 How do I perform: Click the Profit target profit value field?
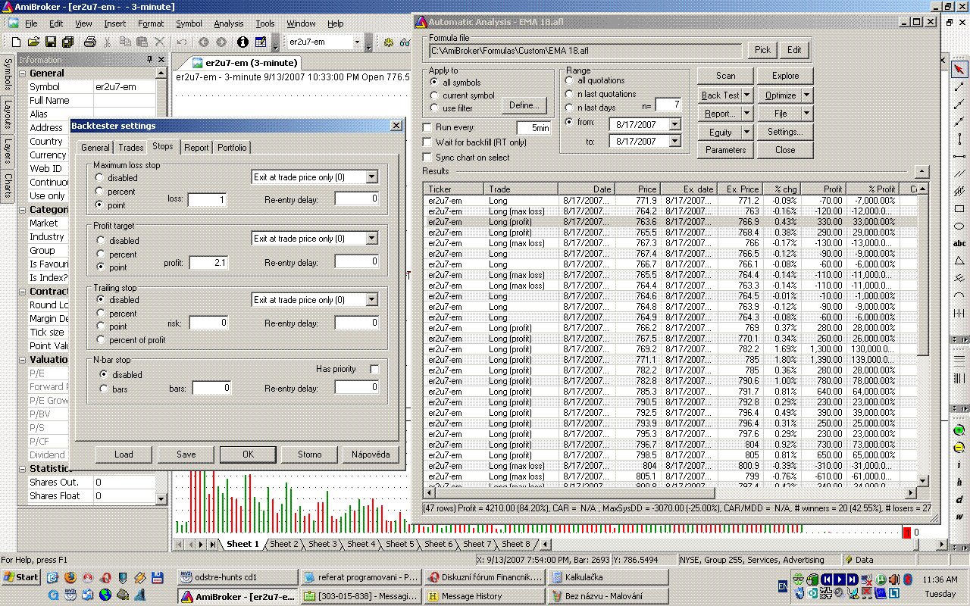tap(208, 262)
